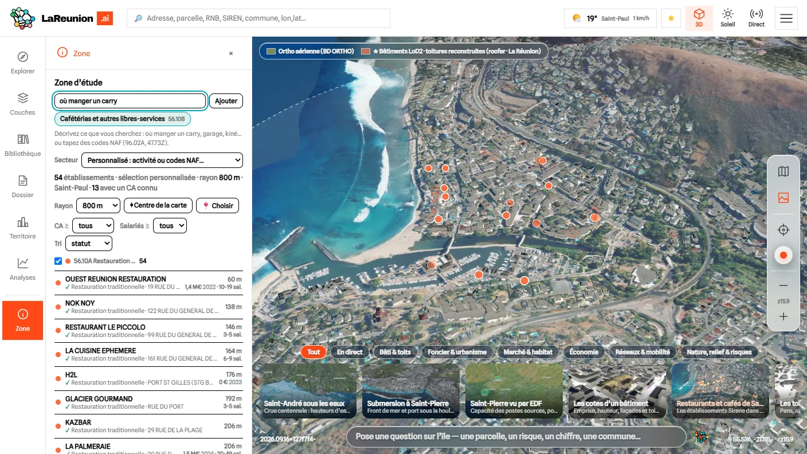Open the Restaurants et cafés card
The height and width of the screenshot is (454, 807).
[720, 391]
